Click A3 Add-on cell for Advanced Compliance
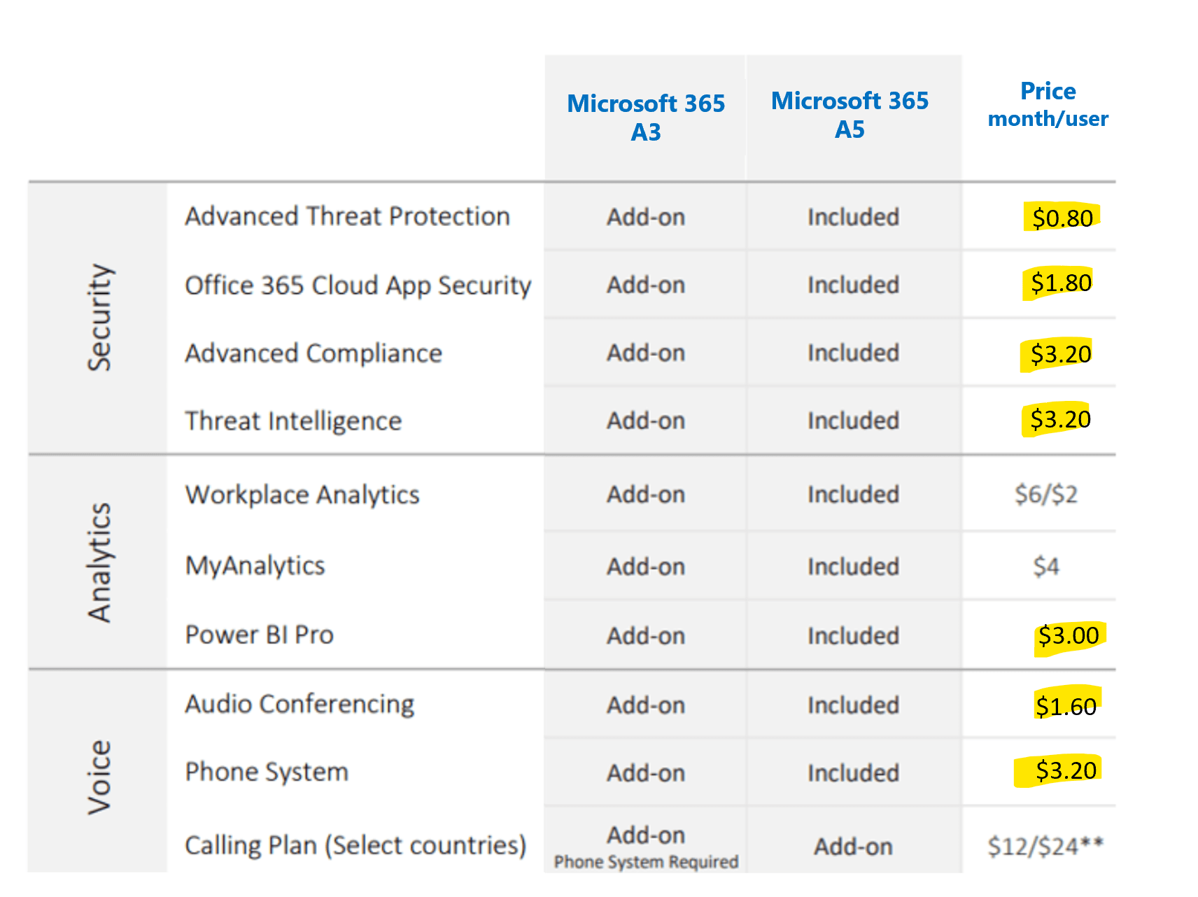1198x897 pixels. point(646,353)
